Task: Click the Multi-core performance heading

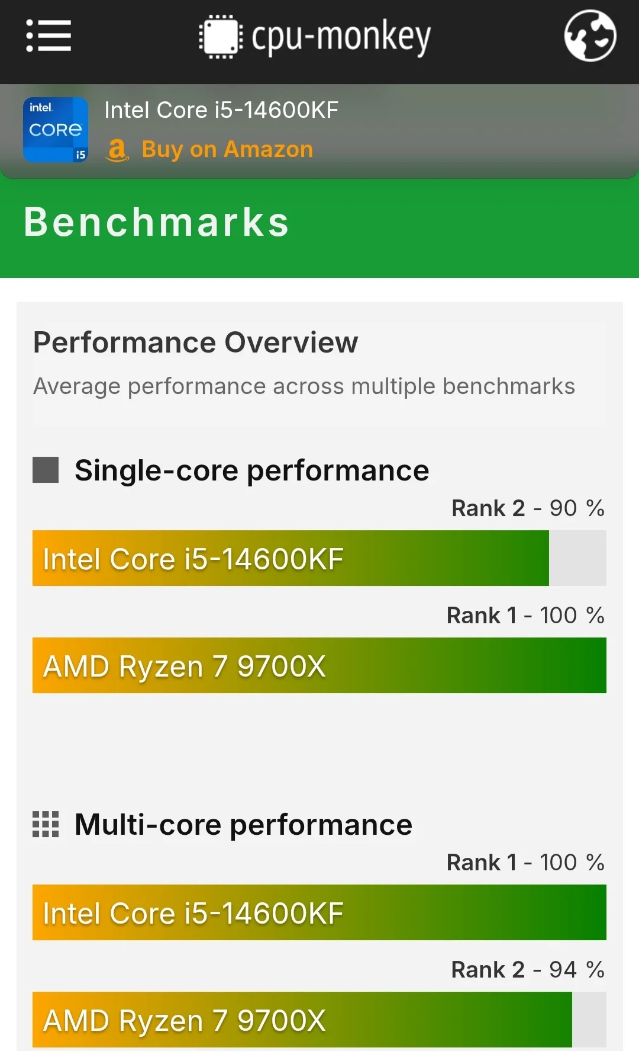Action: pos(243,825)
